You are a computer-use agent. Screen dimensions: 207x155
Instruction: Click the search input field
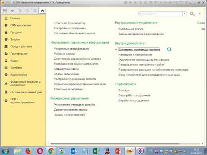pyautogui.click(x=160, y=14)
